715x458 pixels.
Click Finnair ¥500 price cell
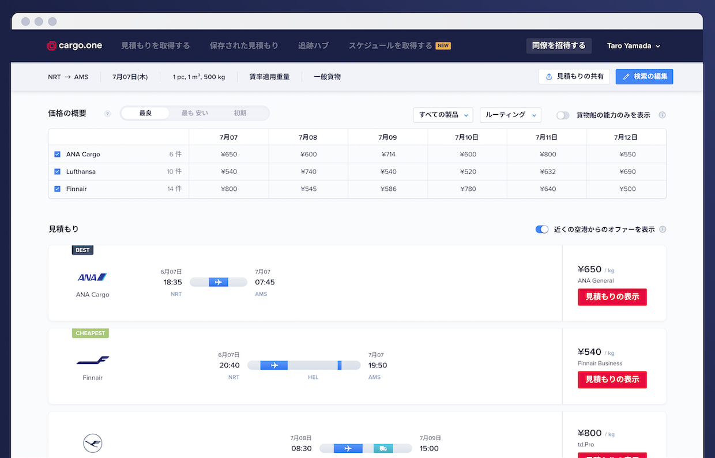(x=626, y=189)
